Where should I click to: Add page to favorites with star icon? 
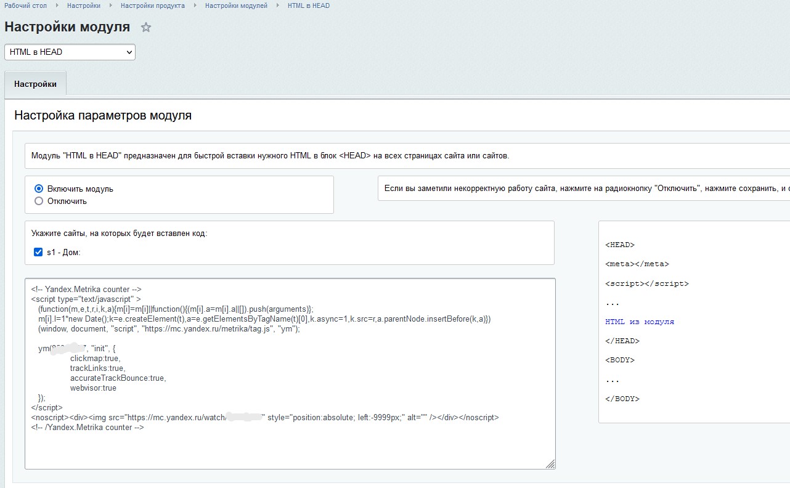point(146,28)
